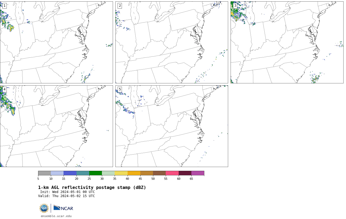
Task: Select the brown 50-55 dBZ swatch
Action: point(159,173)
